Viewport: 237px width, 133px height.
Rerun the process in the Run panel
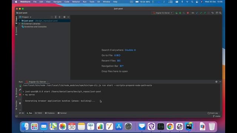(x=20, y=86)
